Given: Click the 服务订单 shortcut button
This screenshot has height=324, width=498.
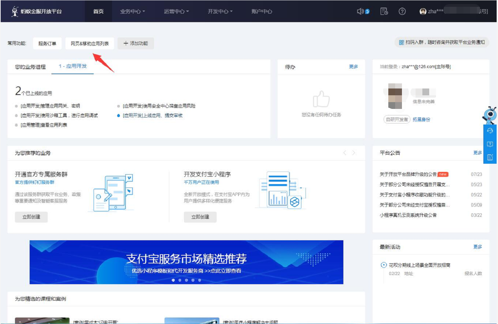Looking at the screenshot, I should (47, 44).
